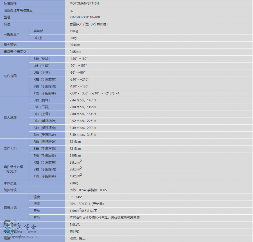Select the "-210° - +210°" R-axis range

tap(79, 80)
